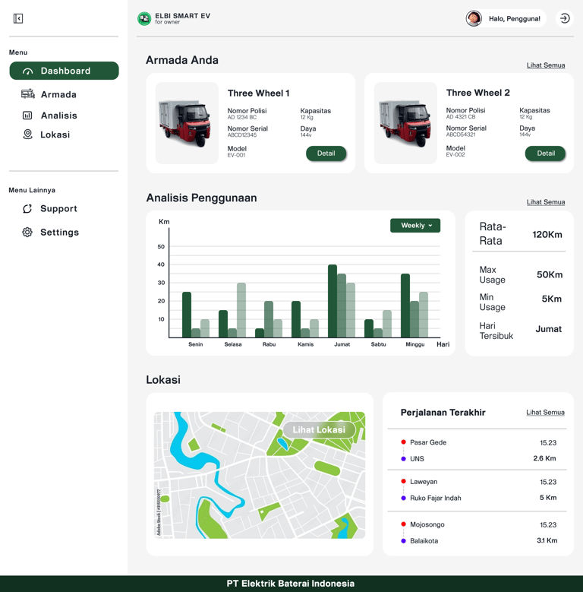Screen dimensions: 583x592
Task: Click the Rata-Rata 120Km value
Action: point(547,235)
